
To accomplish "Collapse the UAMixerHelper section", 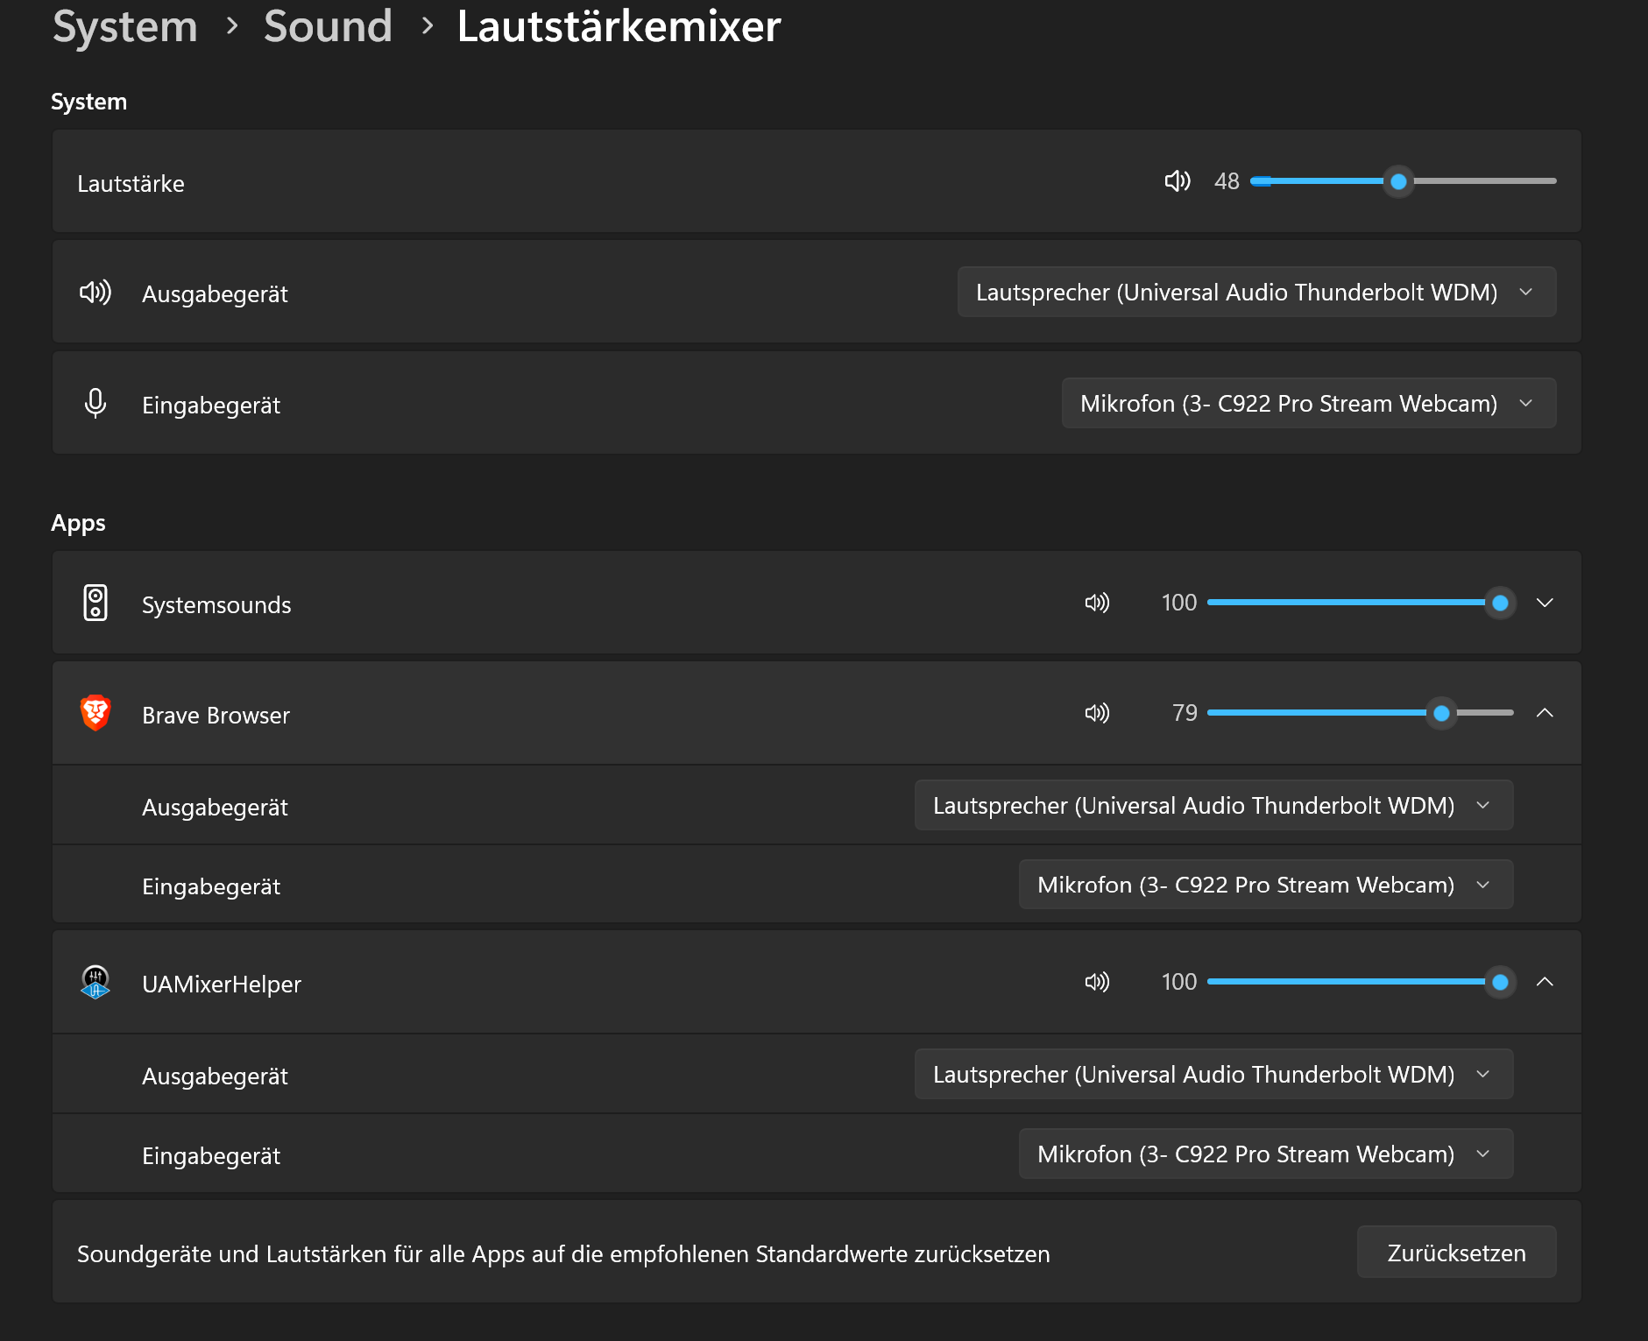I will tap(1545, 982).
